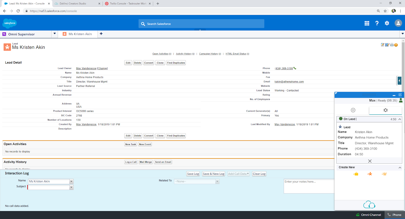
Task: Click the Clear Log button
Action: click(259, 174)
